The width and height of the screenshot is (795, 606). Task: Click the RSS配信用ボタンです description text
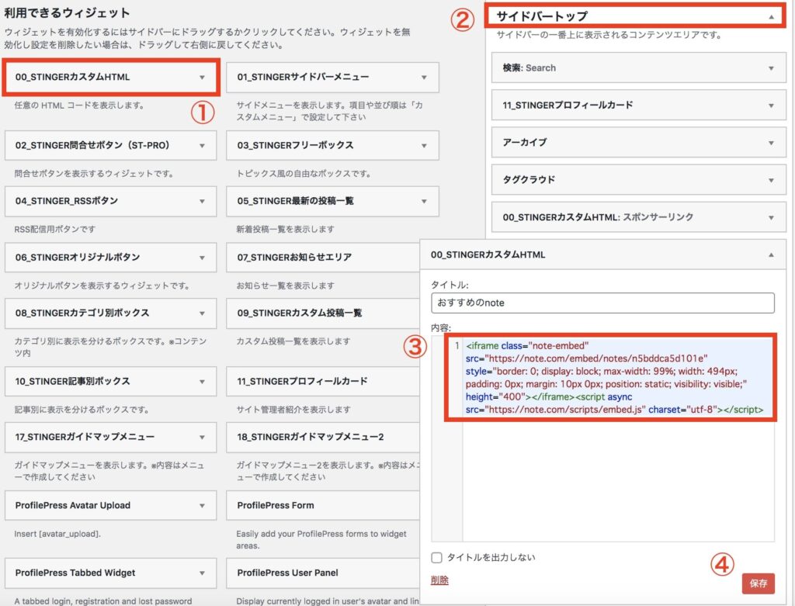55,229
